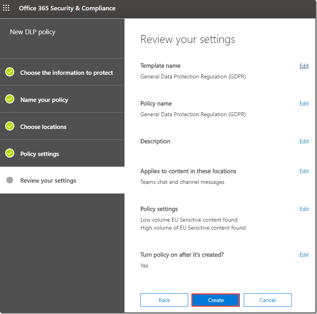Click Create to finish the policy
The height and width of the screenshot is (314, 317).
click(x=216, y=300)
